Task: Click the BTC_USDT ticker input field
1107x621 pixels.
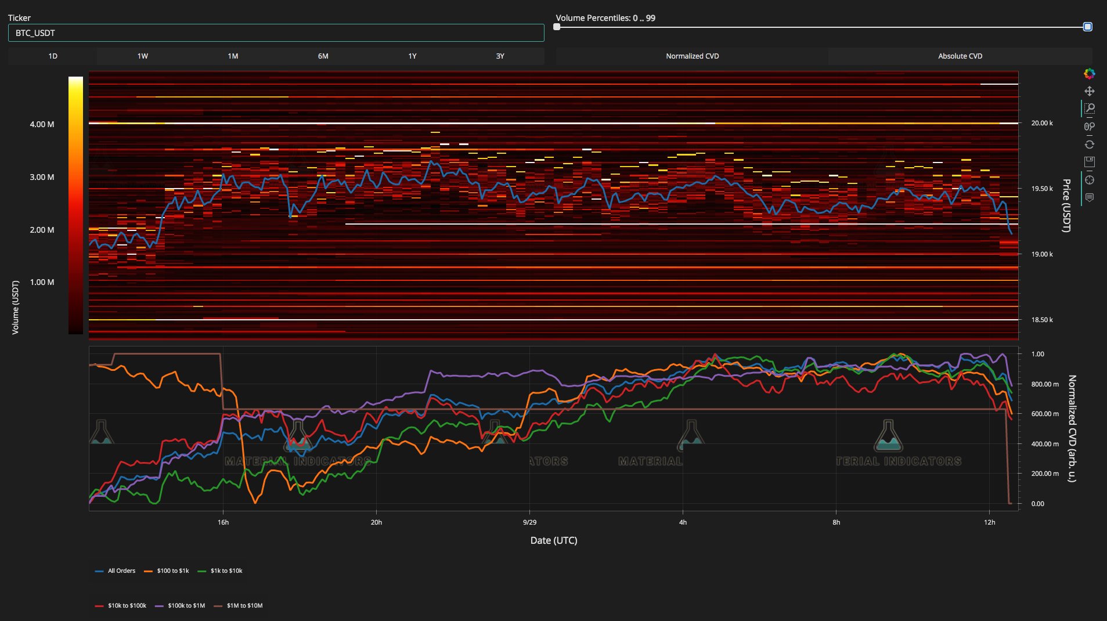Action: tap(276, 33)
